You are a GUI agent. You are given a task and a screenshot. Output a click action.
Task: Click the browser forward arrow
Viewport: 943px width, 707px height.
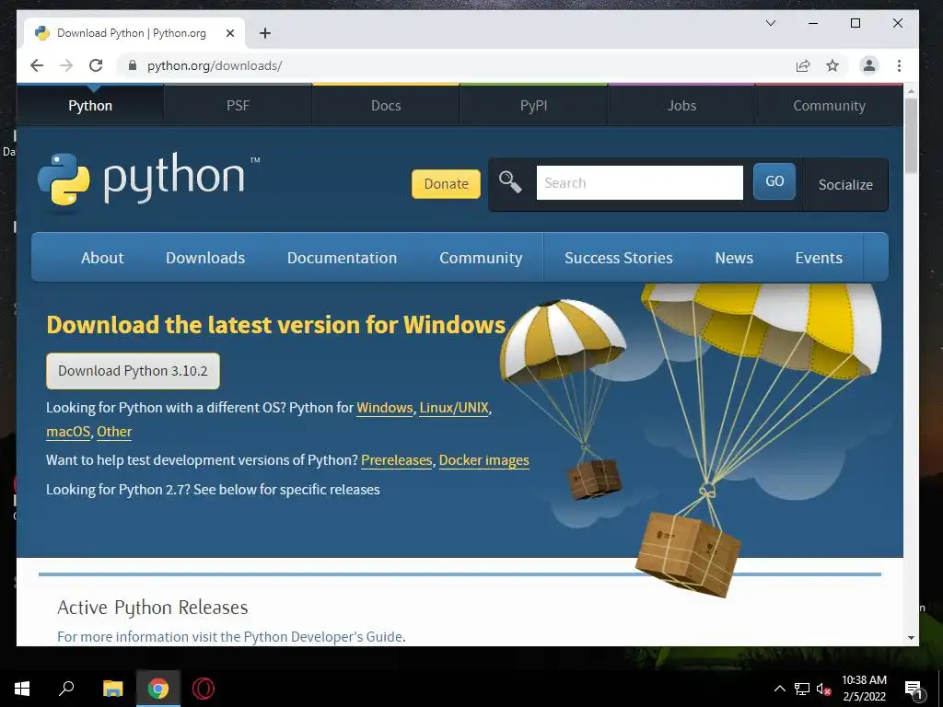pyautogui.click(x=66, y=65)
